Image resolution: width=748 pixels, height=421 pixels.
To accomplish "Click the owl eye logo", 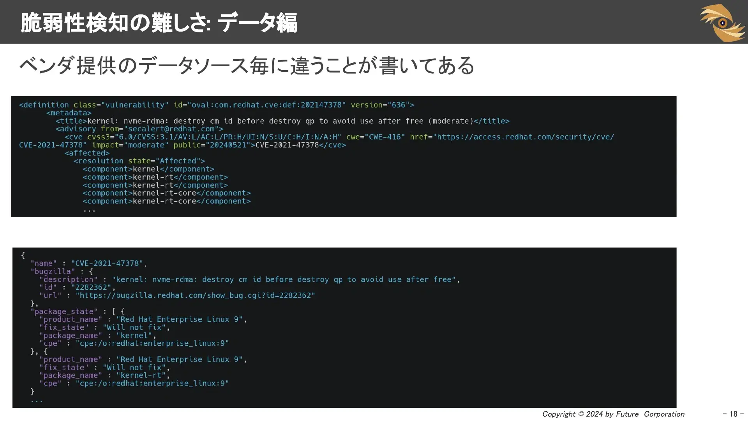I will (722, 23).
